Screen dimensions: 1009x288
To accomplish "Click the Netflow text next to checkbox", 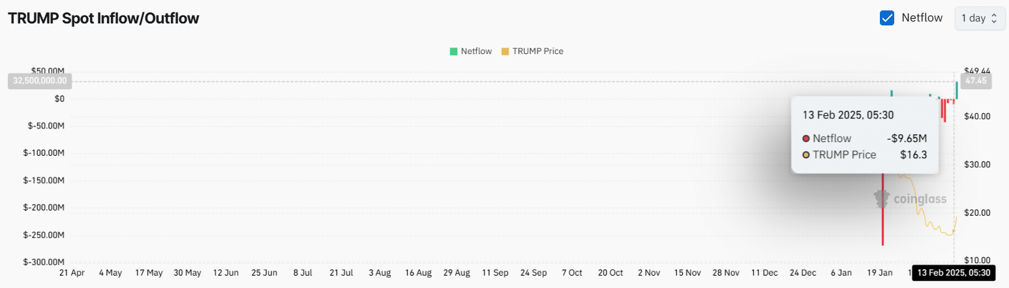I will 922,18.
